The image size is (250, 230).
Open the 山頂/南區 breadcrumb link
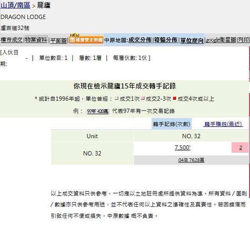click(x=15, y=5)
